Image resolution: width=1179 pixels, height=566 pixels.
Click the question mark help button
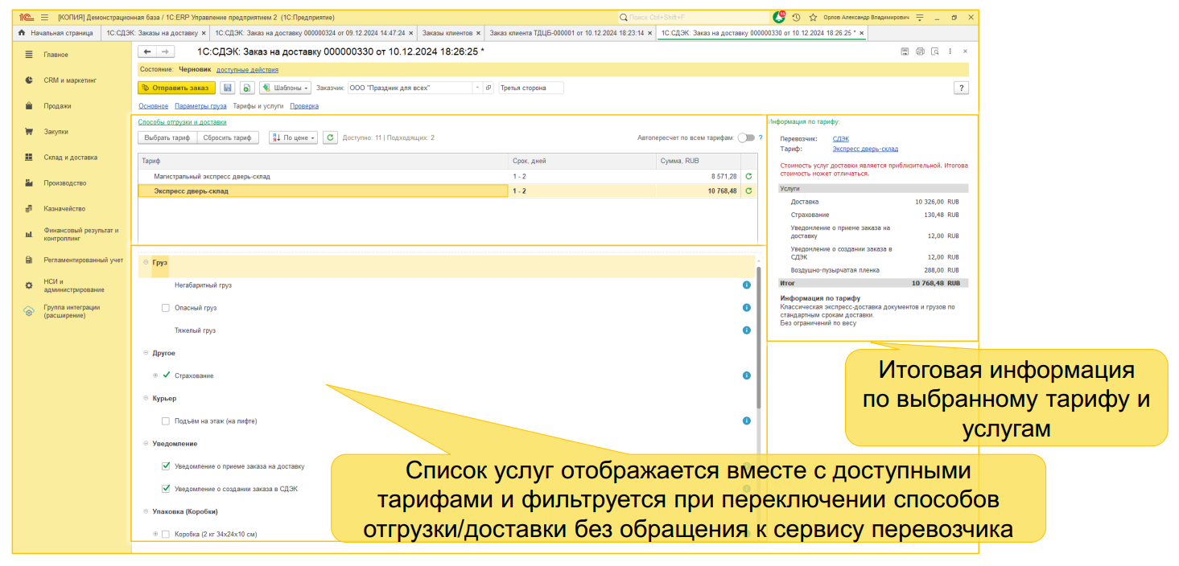(x=961, y=88)
